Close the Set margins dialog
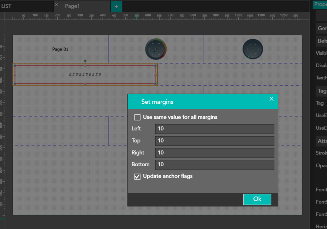 click(x=271, y=99)
